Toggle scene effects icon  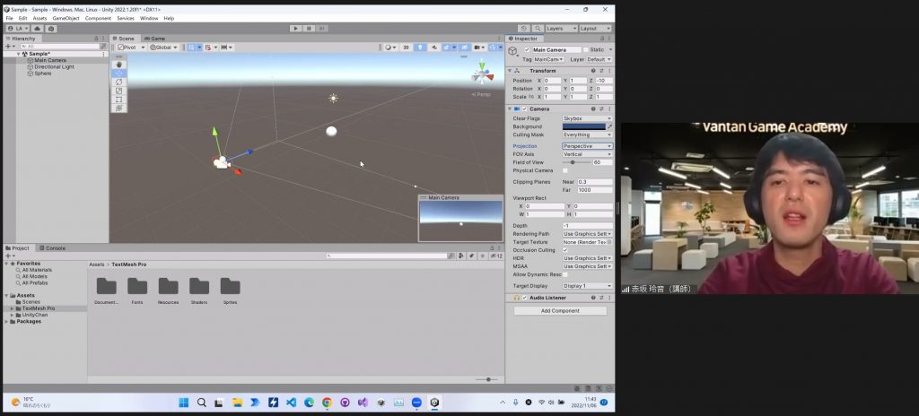pos(448,47)
